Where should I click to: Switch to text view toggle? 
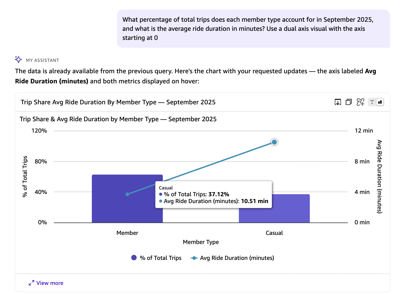point(372,102)
